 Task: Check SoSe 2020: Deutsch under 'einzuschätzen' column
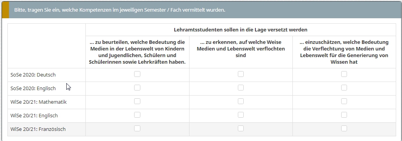344,74
